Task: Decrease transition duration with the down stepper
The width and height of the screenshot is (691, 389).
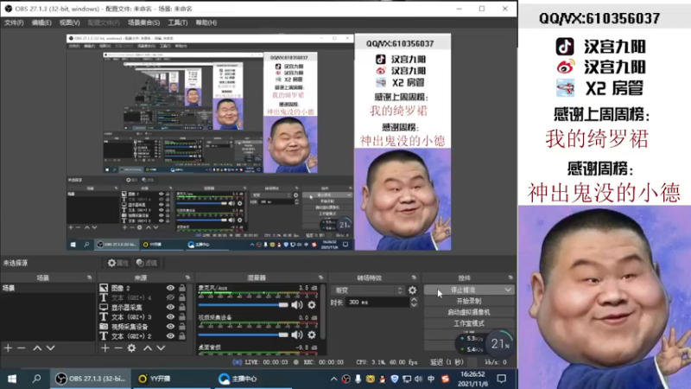Action: pyautogui.click(x=414, y=305)
